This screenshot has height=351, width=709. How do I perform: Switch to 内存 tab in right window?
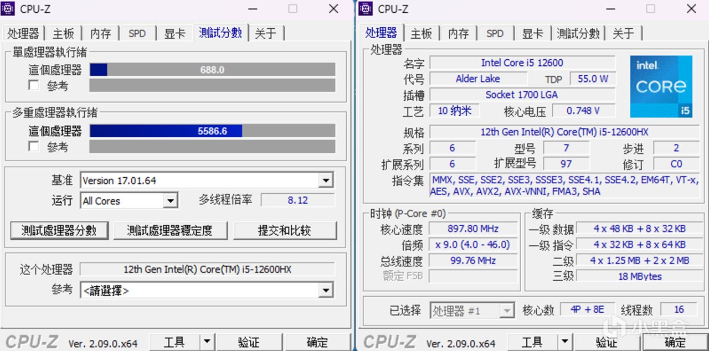pos(459,34)
